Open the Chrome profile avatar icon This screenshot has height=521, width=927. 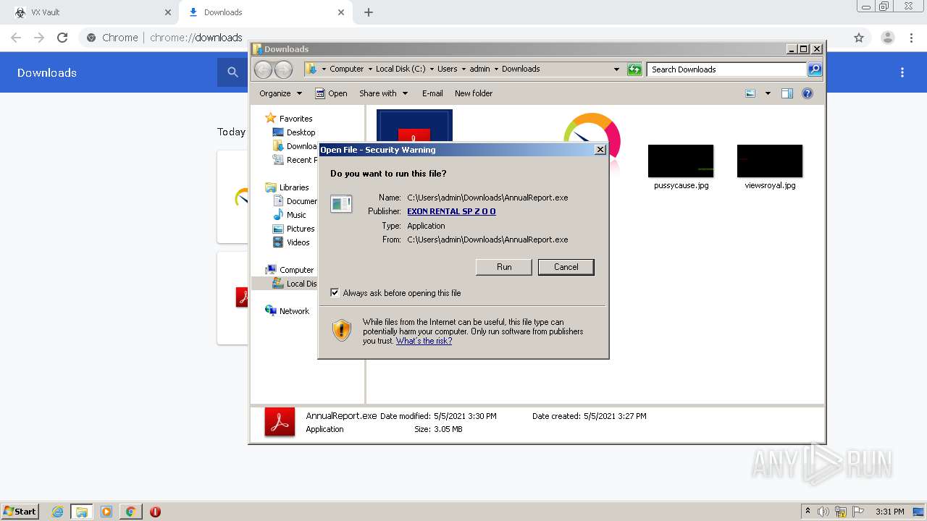tap(887, 38)
